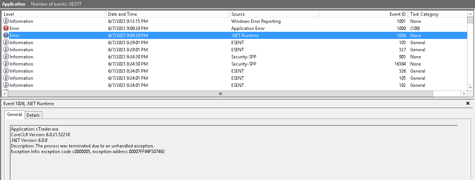The image size is (475, 180).
Task: Click the horizontal scrollbar thumb
Action: point(220,94)
